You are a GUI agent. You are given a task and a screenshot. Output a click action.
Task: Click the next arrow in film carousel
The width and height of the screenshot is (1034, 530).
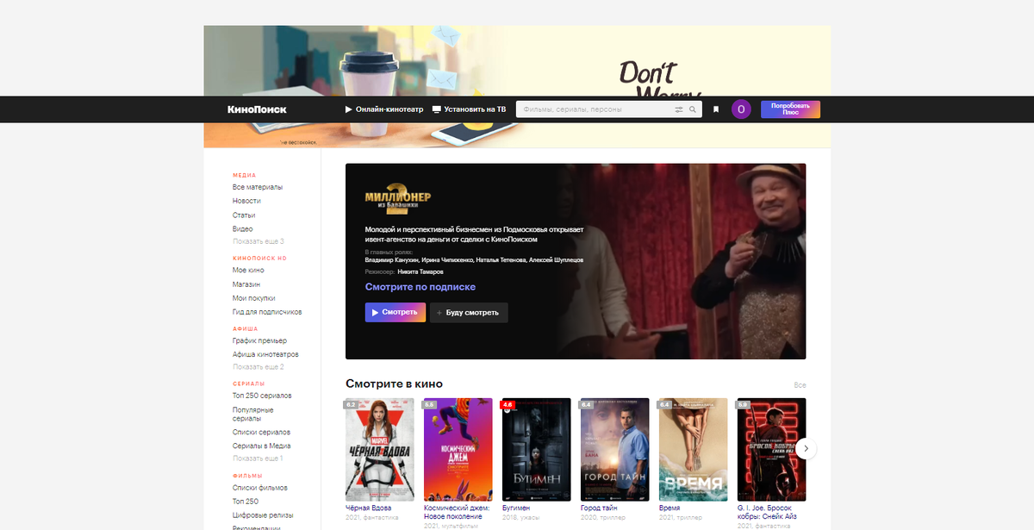click(806, 448)
